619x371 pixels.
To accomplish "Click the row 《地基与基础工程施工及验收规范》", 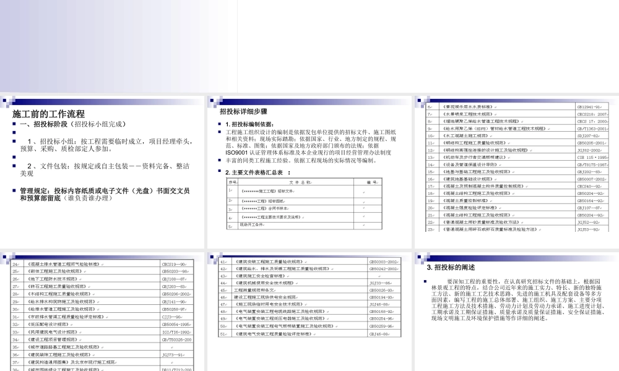I will pyautogui.click(x=517, y=172).
